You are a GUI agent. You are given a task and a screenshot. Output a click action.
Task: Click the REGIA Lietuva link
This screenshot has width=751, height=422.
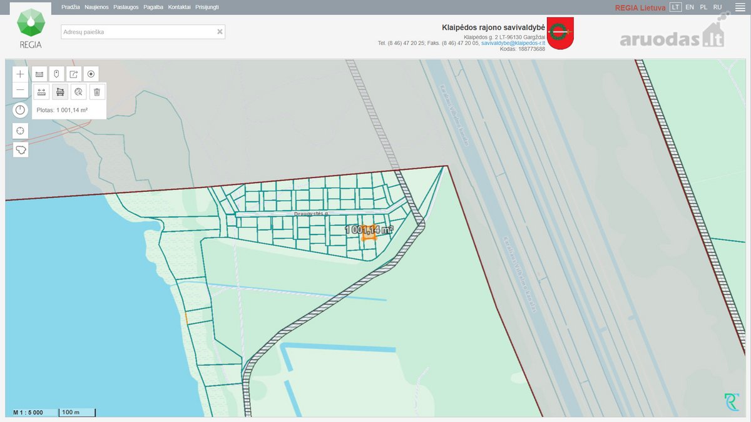pos(640,8)
